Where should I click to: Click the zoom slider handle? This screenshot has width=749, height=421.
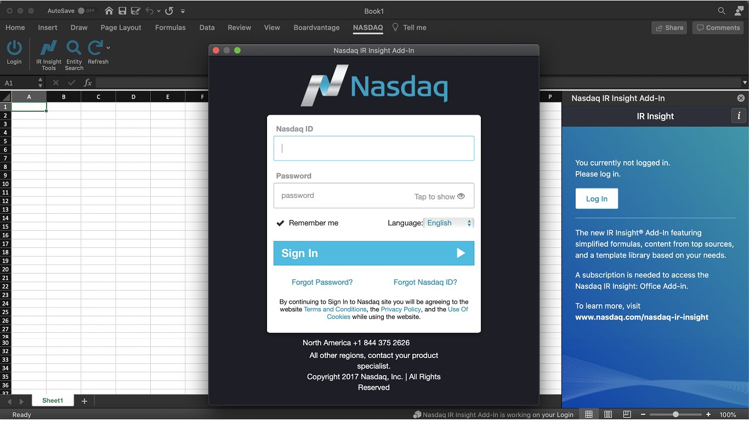click(676, 414)
